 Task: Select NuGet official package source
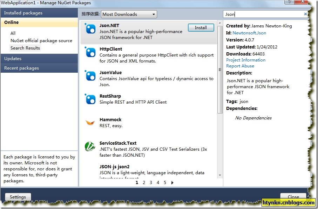[x=41, y=41]
